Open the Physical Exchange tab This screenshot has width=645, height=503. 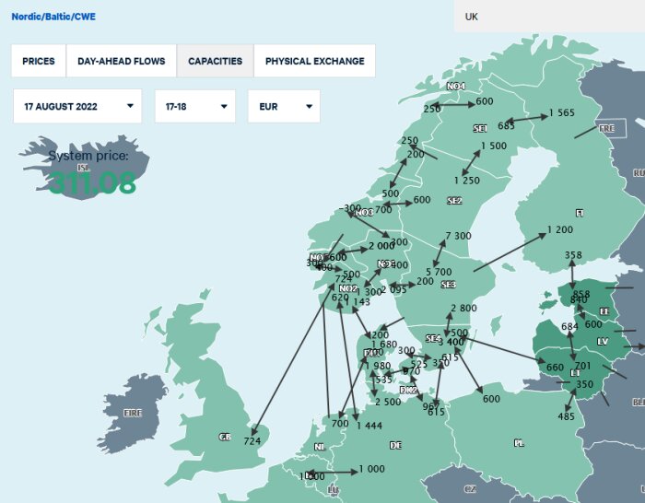[315, 61]
